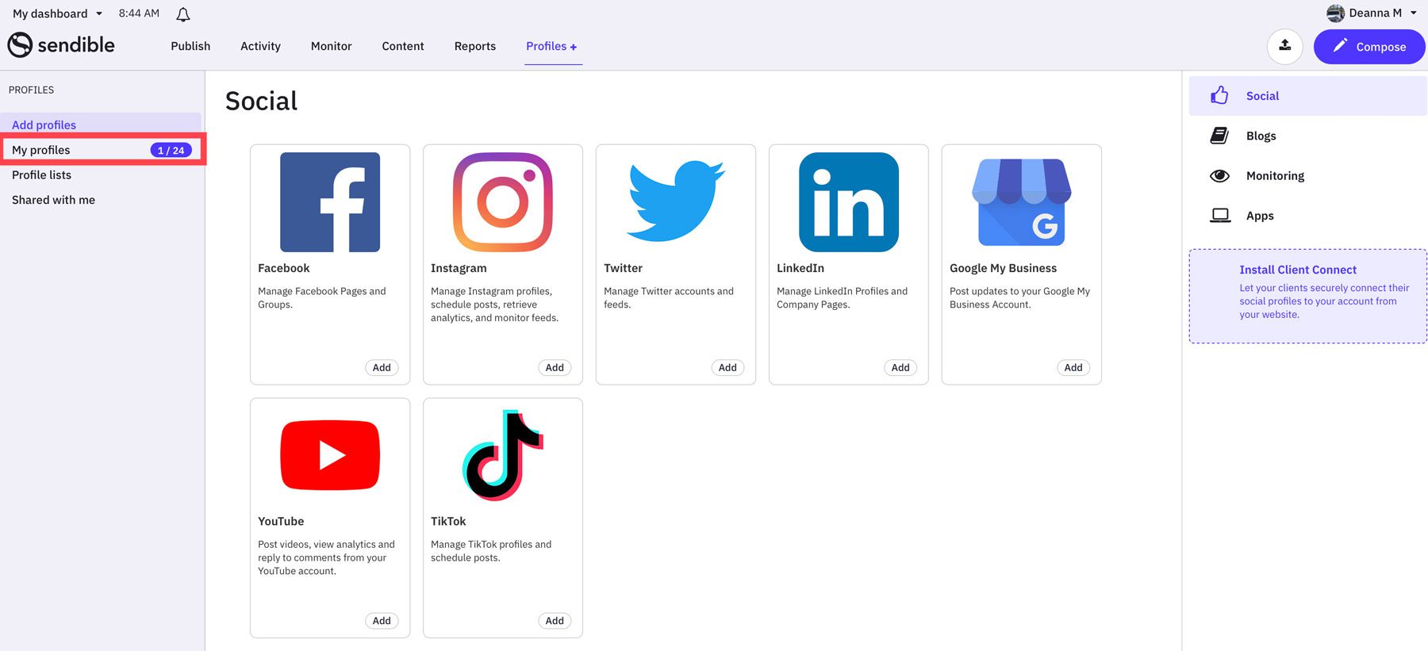Select Monitoring in right panel

point(1274,176)
